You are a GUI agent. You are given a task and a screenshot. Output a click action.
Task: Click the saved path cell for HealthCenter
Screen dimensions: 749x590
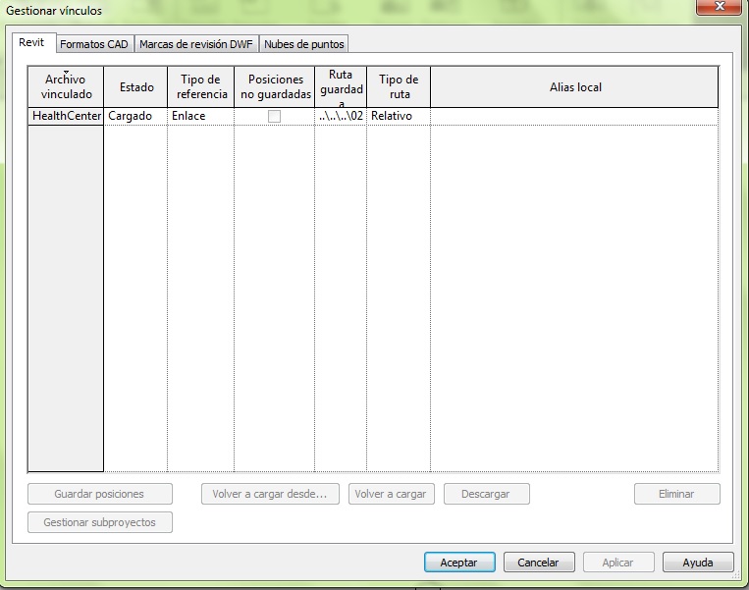(341, 116)
